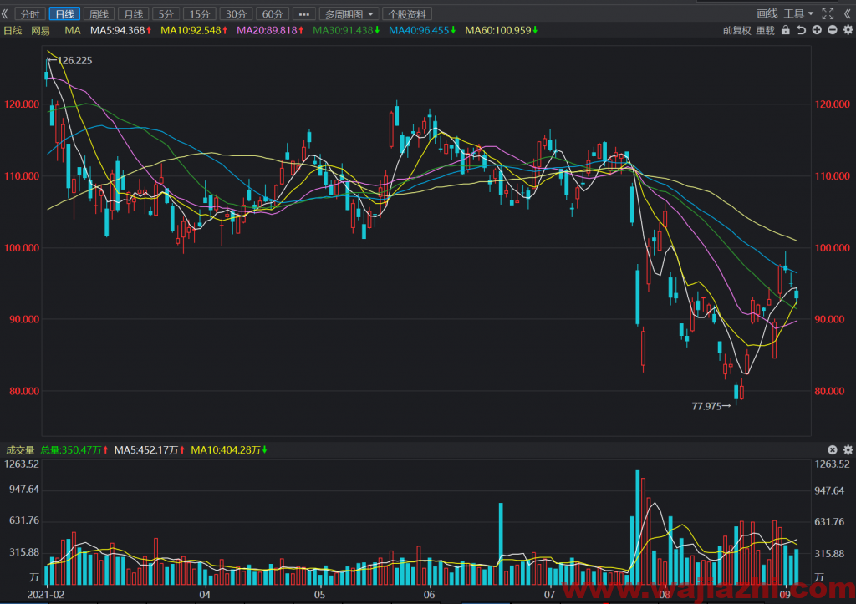
Task: Click the 前复权 price adjustment option
Action: pyautogui.click(x=737, y=31)
